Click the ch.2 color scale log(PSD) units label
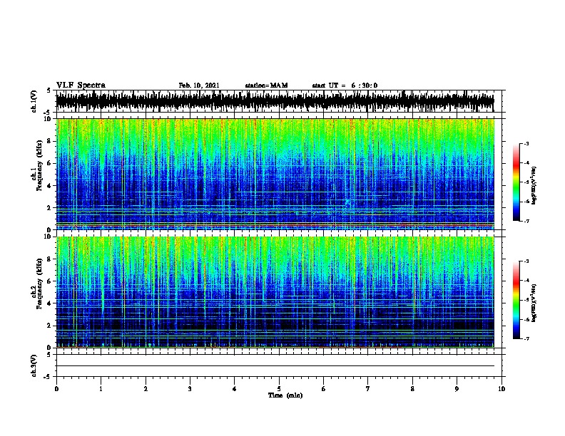 pos(534,303)
